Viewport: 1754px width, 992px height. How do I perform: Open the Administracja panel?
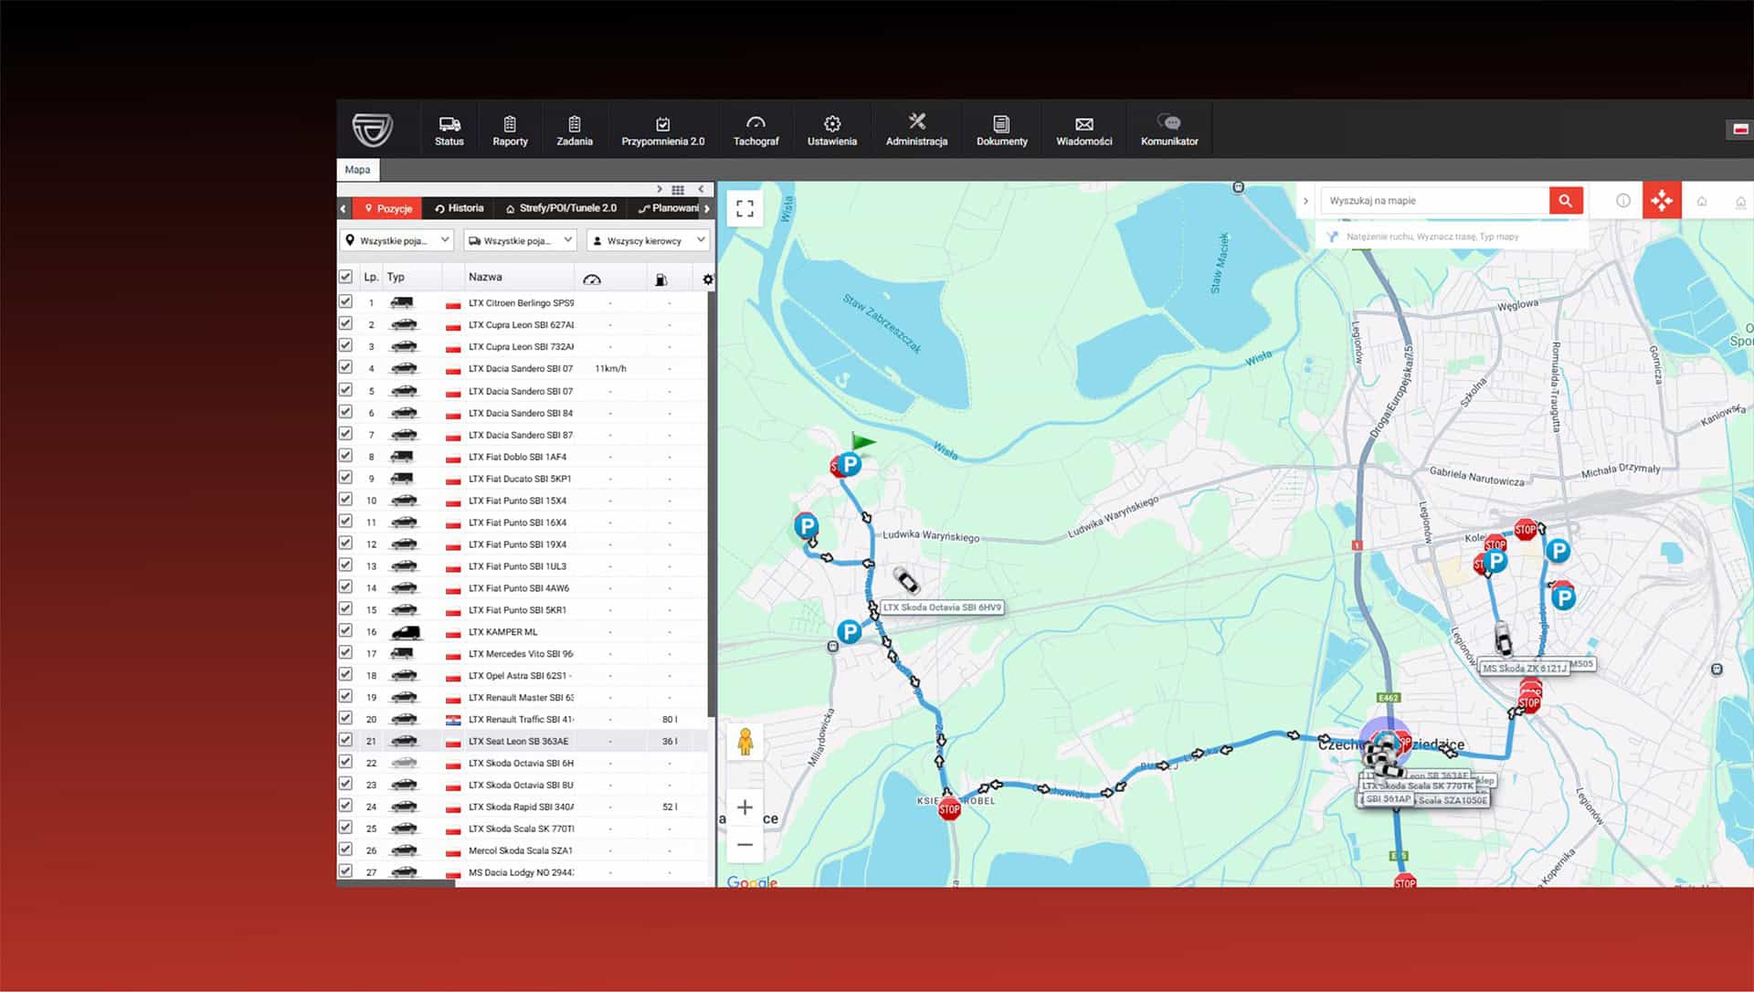tap(915, 129)
